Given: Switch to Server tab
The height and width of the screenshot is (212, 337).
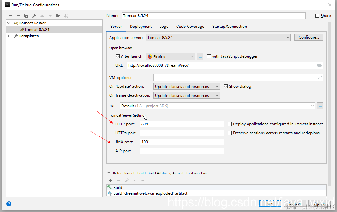Looking at the screenshot, I should pyautogui.click(x=116, y=27).
